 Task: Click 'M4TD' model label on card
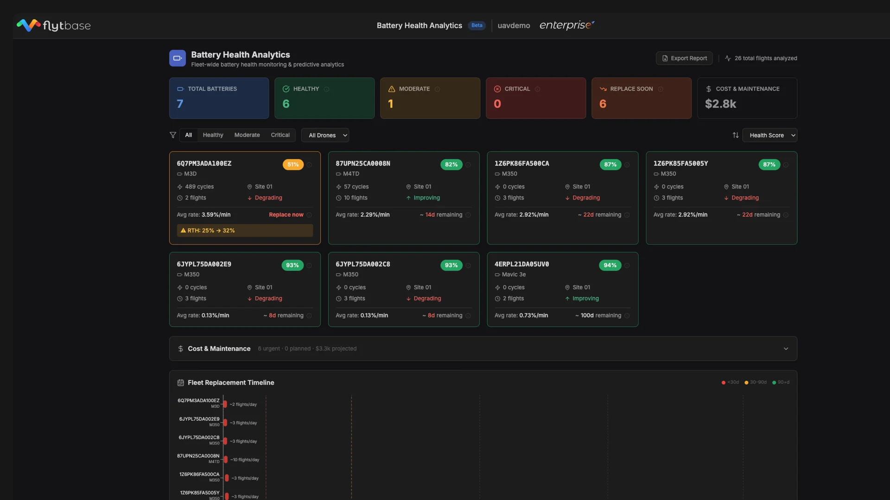351,174
